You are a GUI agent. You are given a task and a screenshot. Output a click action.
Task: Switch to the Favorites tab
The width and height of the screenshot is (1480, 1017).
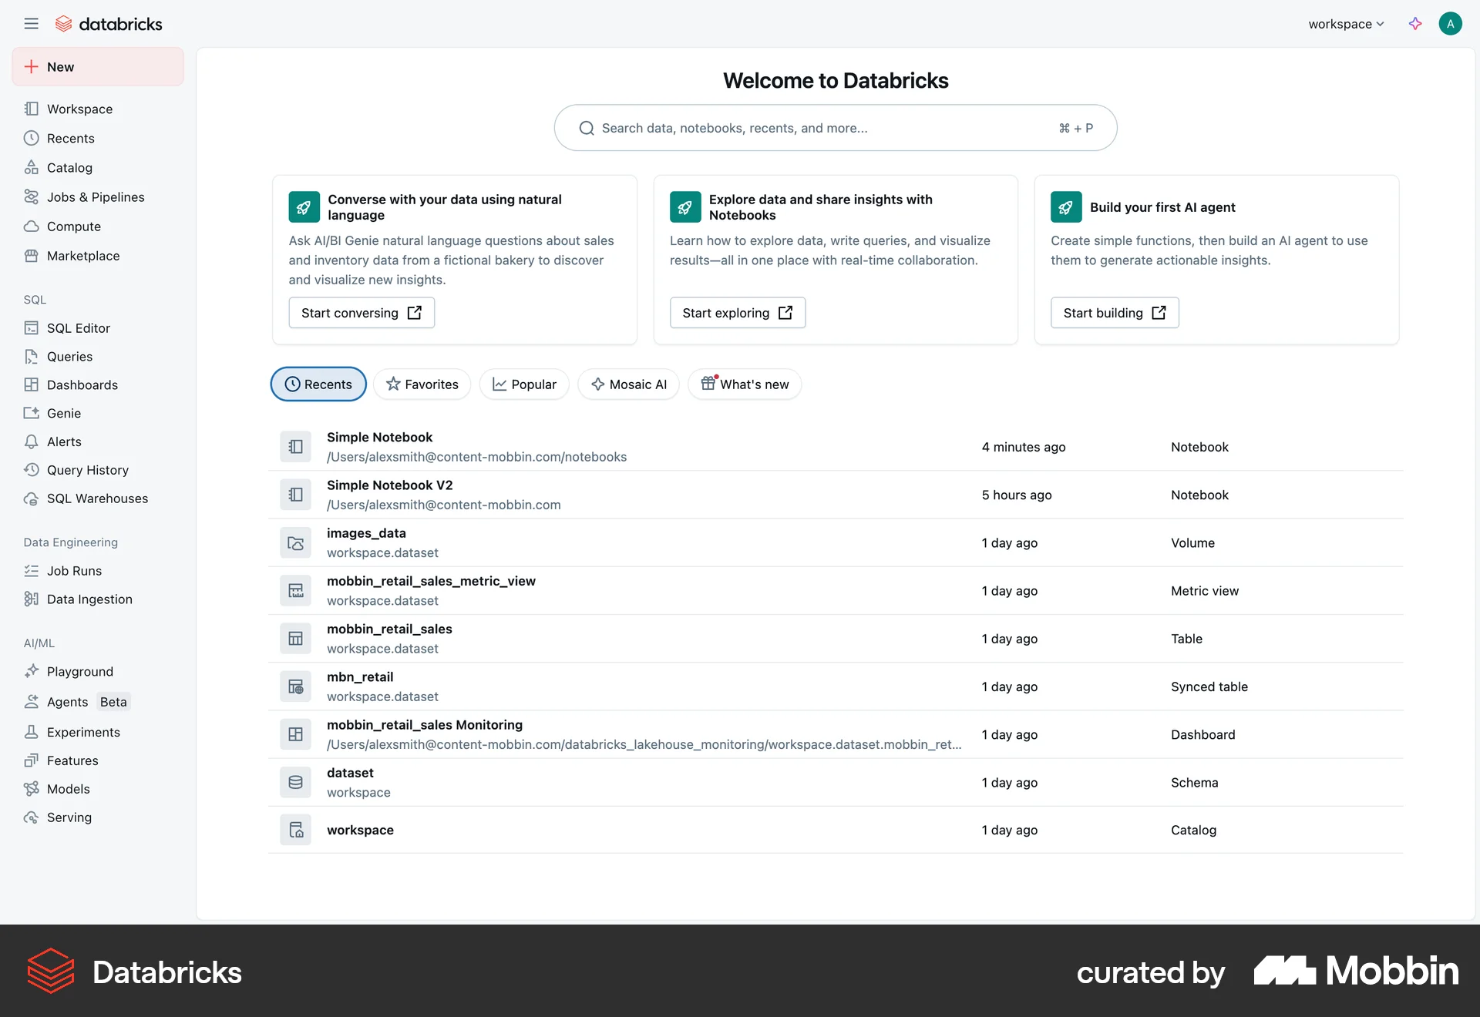(x=422, y=384)
